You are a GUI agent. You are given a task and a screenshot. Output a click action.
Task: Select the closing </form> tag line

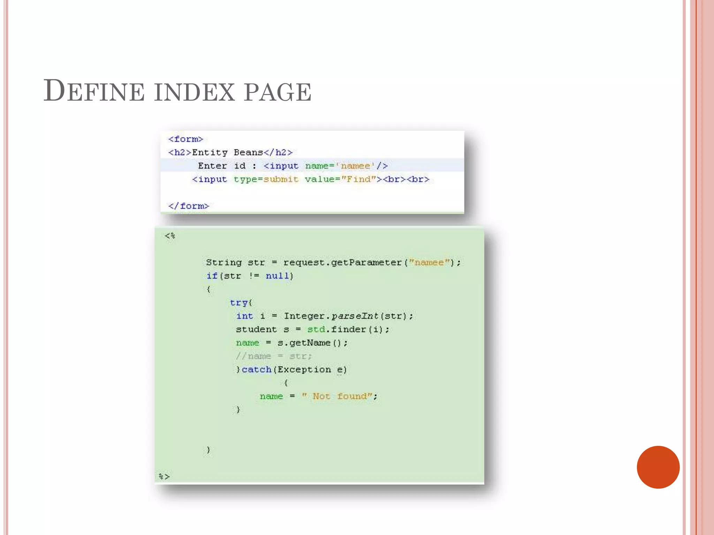pos(188,206)
